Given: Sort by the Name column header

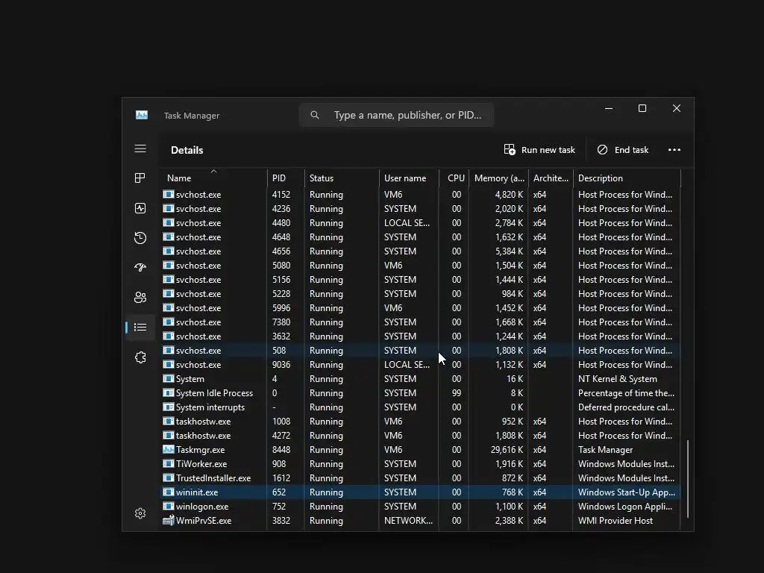Looking at the screenshot, I should click(213, 178).
